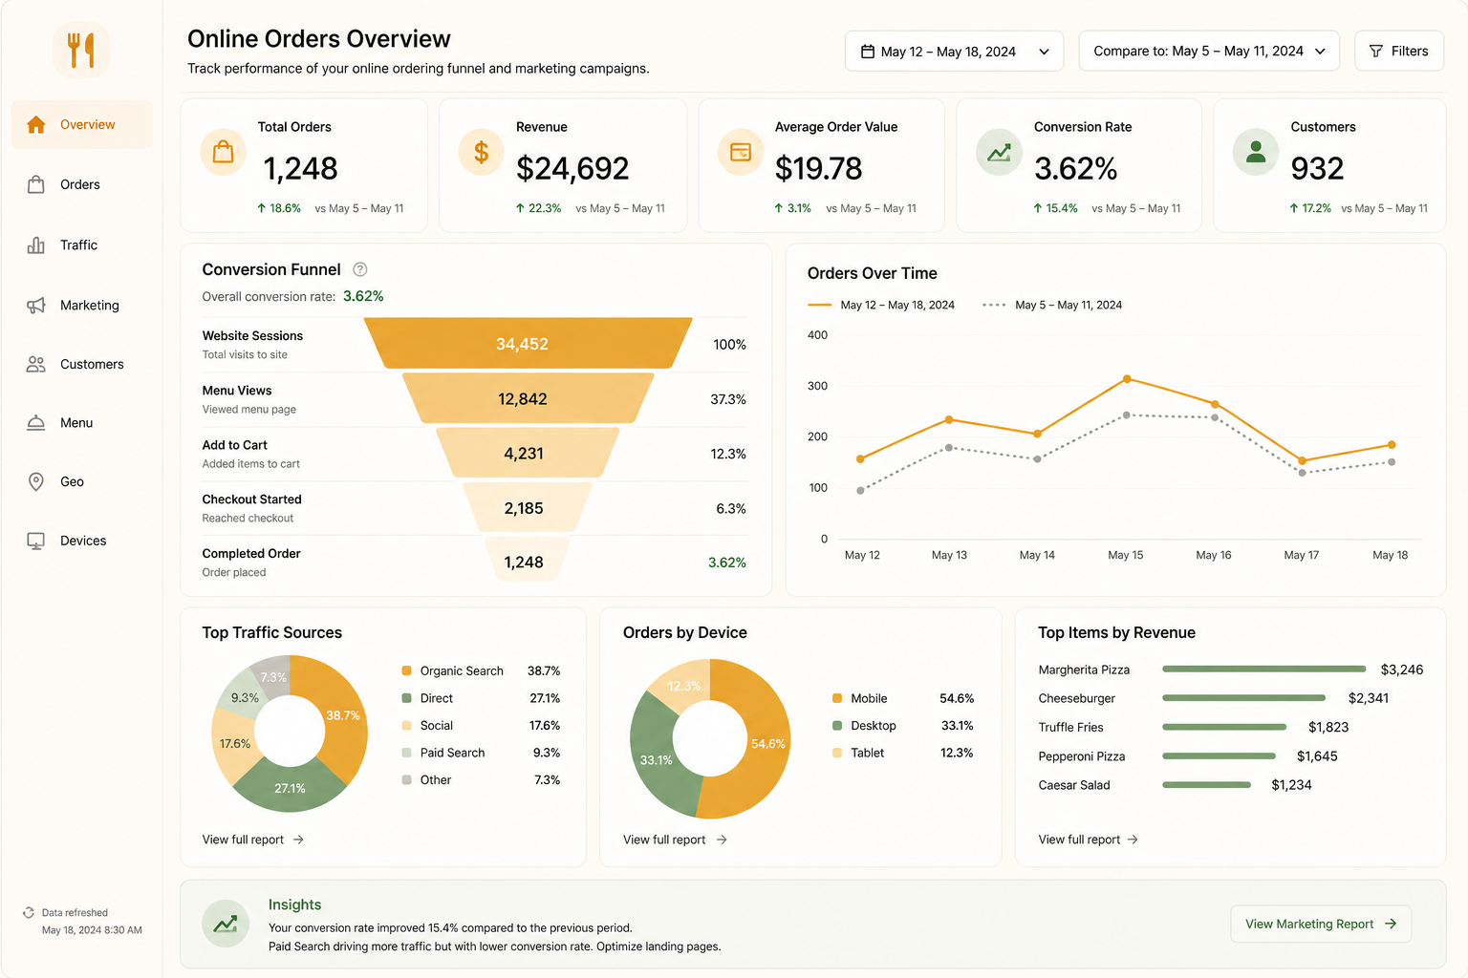Click the chevron on the Compare to selector
Image resolution: width=1468 pixels, height=978 pixels.
click(x=1320, y=52)
